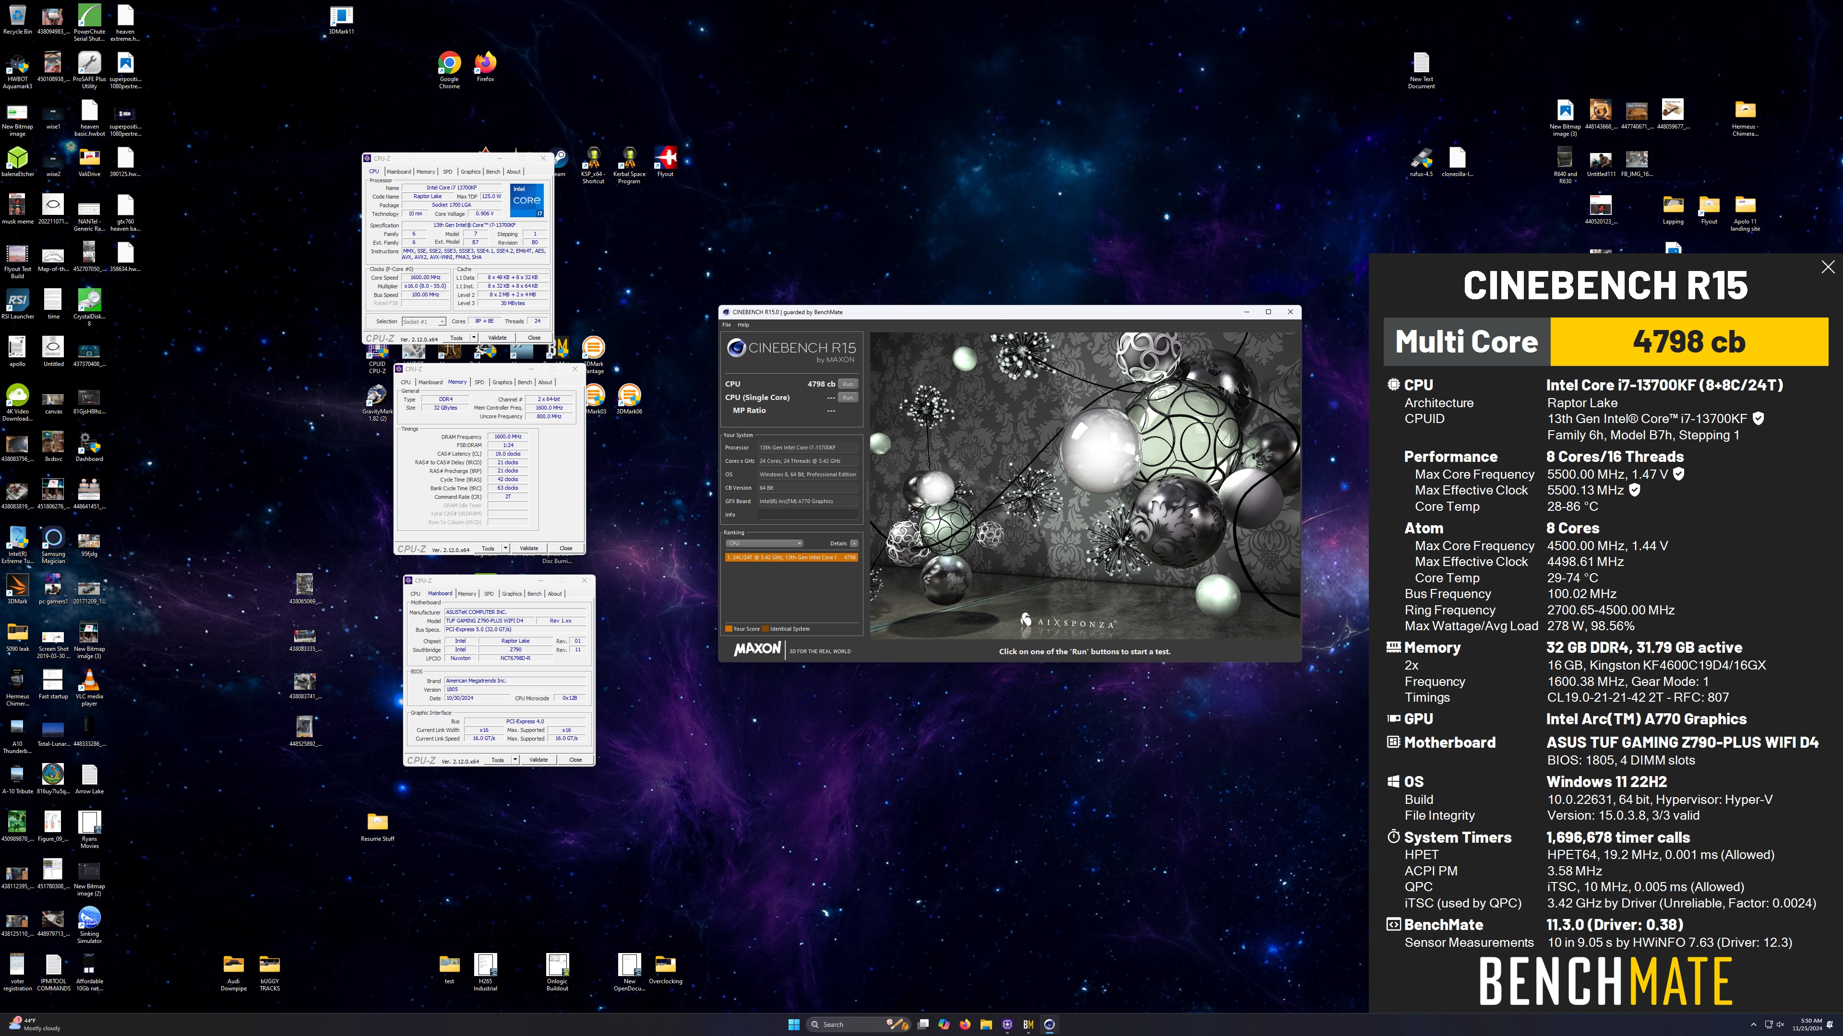
Task: Open the Cinebench Help menu
Action: point(743,325)
